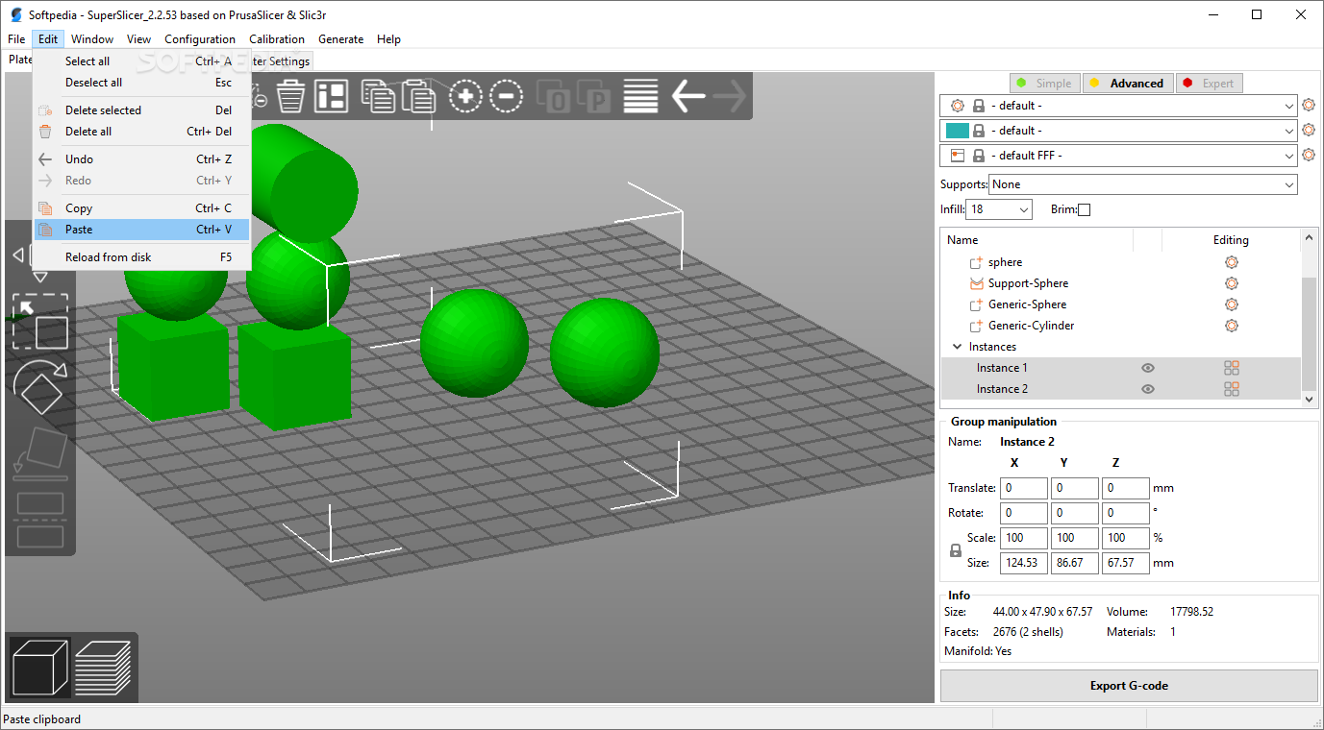Open the Calibration menu
This screenshot has height=730, width=1324.
277,39
